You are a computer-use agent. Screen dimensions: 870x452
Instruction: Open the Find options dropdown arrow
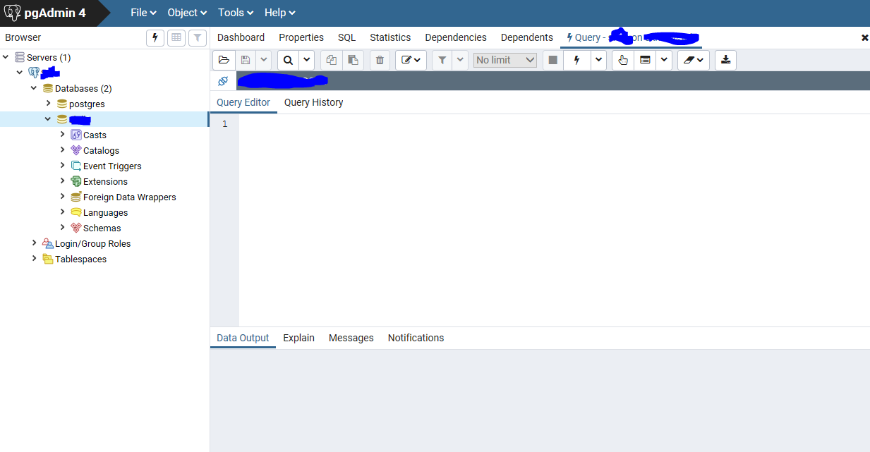point(307,60)
